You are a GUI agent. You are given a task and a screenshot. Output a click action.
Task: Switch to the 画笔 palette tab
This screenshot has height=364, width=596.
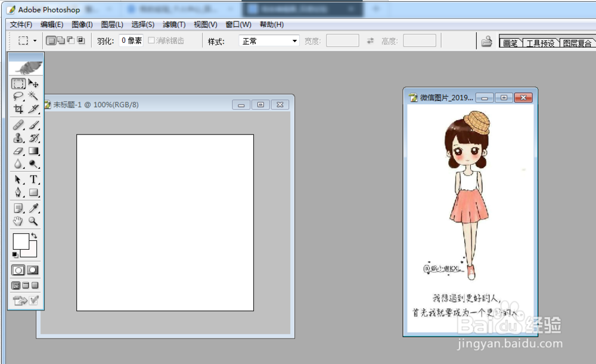coord(511,43)
